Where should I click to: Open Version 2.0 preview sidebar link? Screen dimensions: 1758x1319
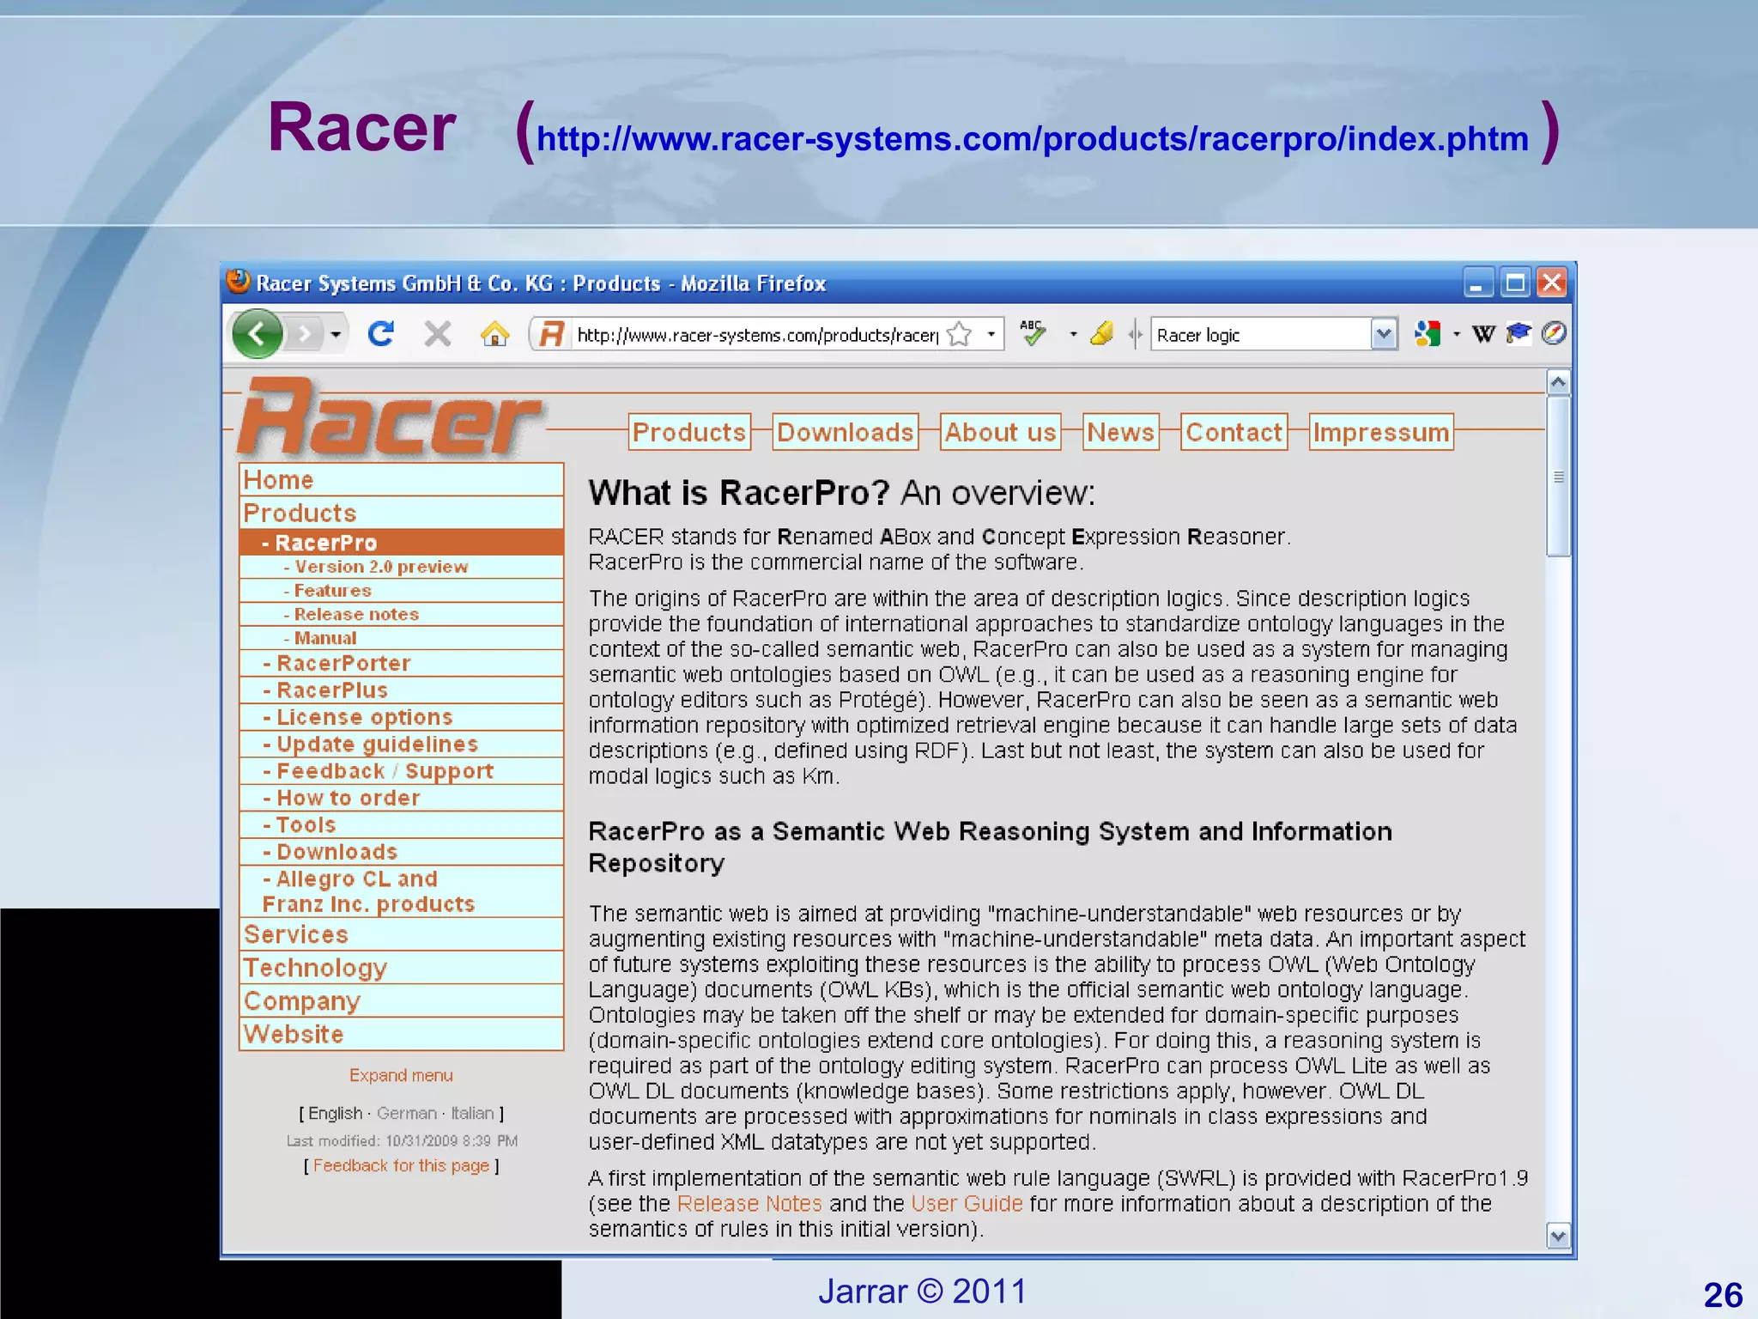(x=402, y=567)
